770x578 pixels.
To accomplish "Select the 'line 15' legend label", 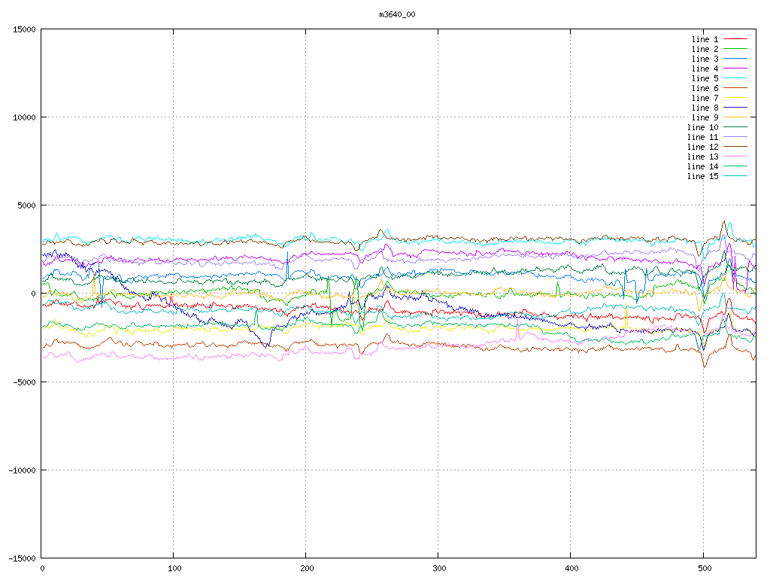I will coord(703,176).
